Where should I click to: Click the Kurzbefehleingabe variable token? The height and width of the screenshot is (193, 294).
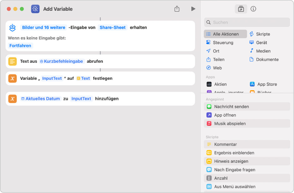pyautogui.click(x=62, y=61)
